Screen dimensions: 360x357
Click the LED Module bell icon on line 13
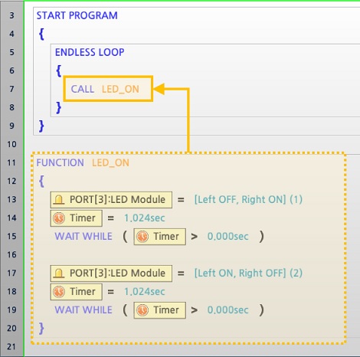click(x=59, y=200)
